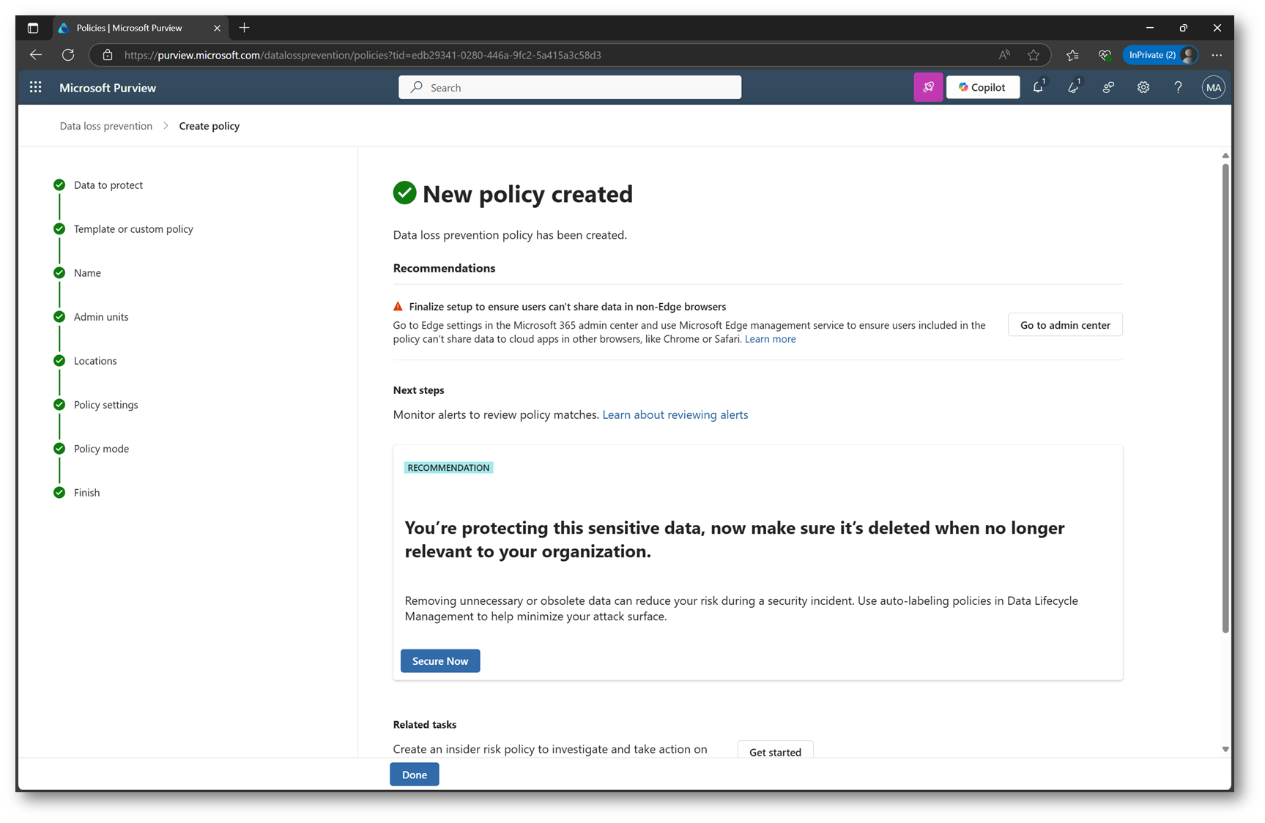The image size is (1265, 823).
Task: Click the pink Purview feedback icon
Action: [x=928, y=87]
